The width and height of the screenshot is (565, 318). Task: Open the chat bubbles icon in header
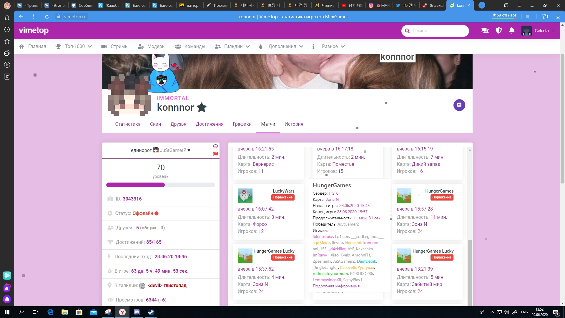[485, 31]
